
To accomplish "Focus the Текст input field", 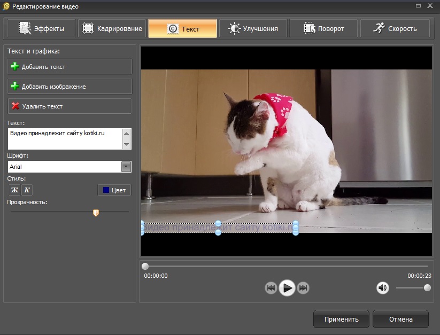I will pyautogui.click(x=65, y=139).
